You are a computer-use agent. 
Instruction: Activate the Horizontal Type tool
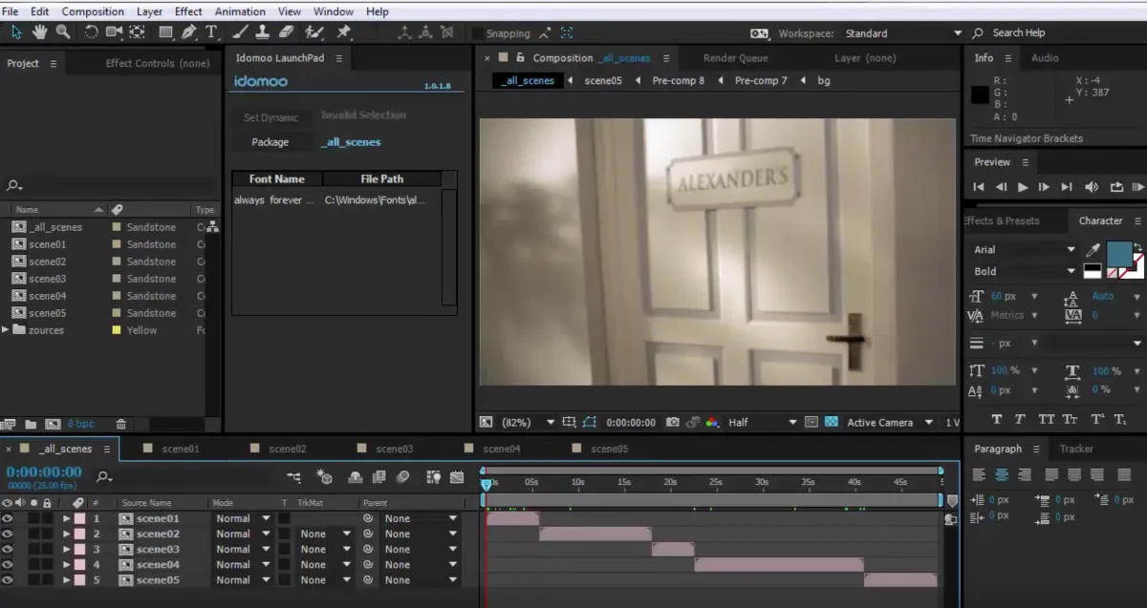(211, 32)
